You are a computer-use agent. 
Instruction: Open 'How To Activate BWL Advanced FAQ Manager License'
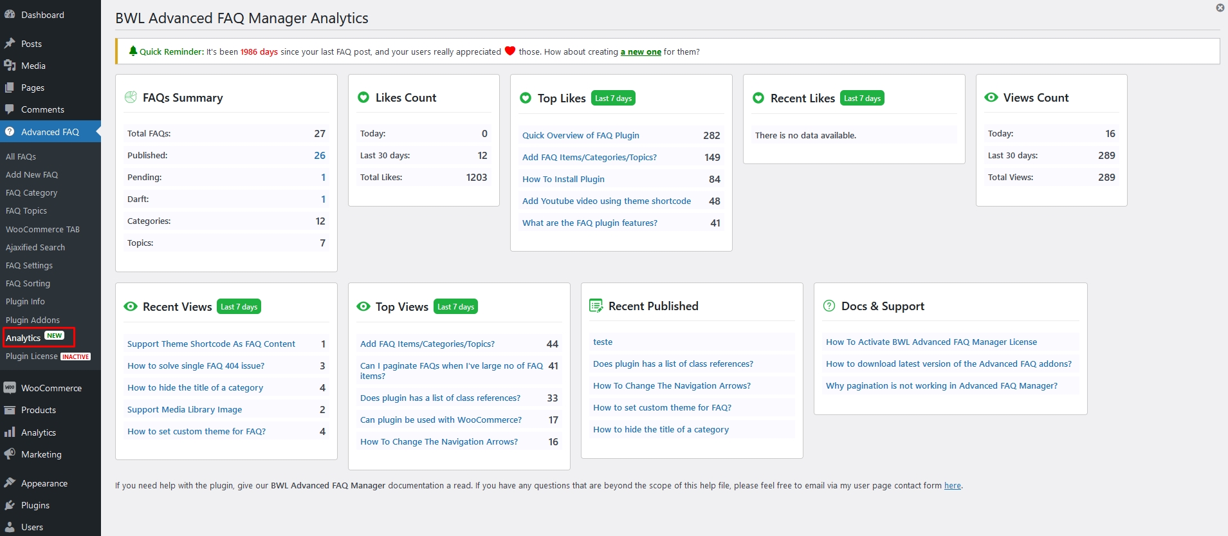tap(931, 342)
